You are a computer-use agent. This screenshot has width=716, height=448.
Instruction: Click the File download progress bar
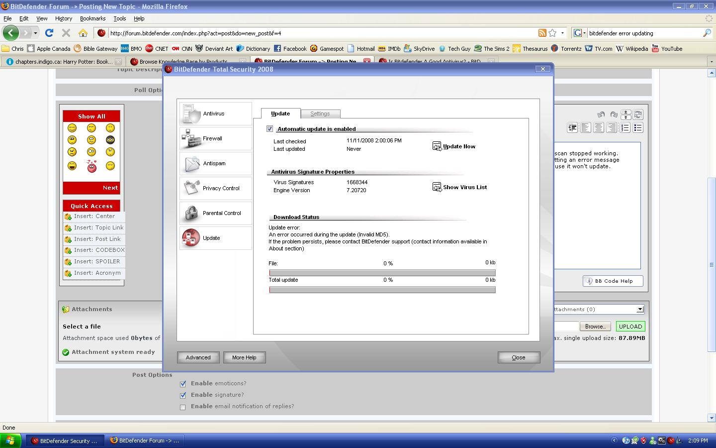click(382, 273)
